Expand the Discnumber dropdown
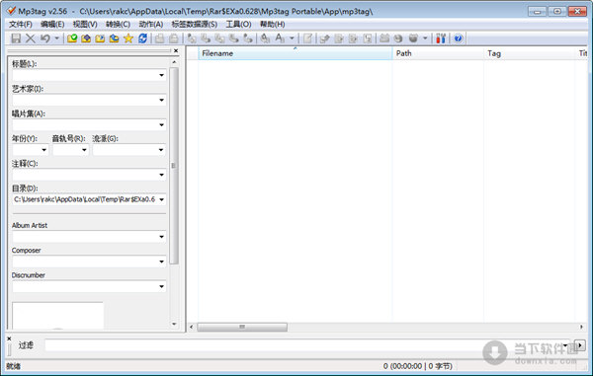Viewport: 593px width, 376px height. coord(161,286)
